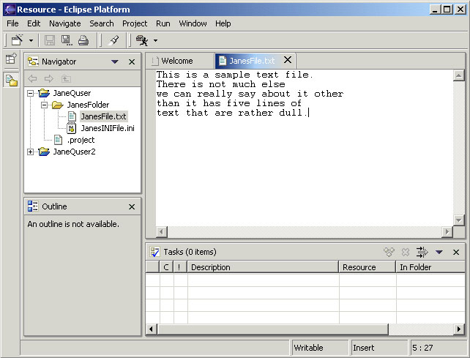
Task: Select JanesINIFile.ini in the Navigator
Action: pos(108,128)
